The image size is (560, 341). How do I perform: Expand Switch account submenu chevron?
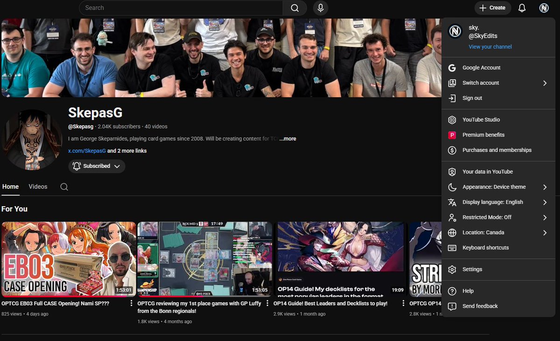pyautogui.click(x=545, y=83)
